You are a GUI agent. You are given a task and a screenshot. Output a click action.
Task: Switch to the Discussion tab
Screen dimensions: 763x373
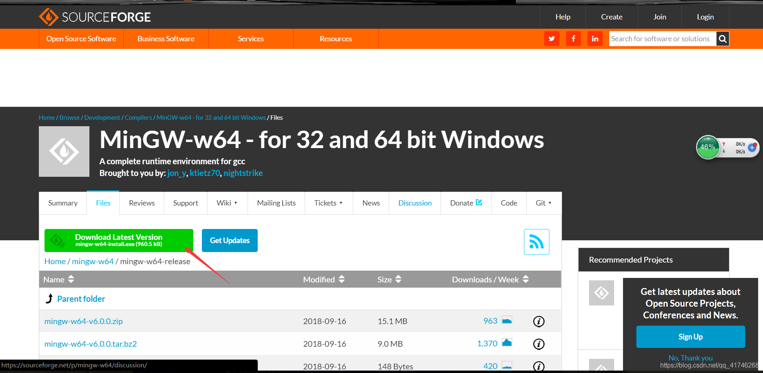(415, 203)
